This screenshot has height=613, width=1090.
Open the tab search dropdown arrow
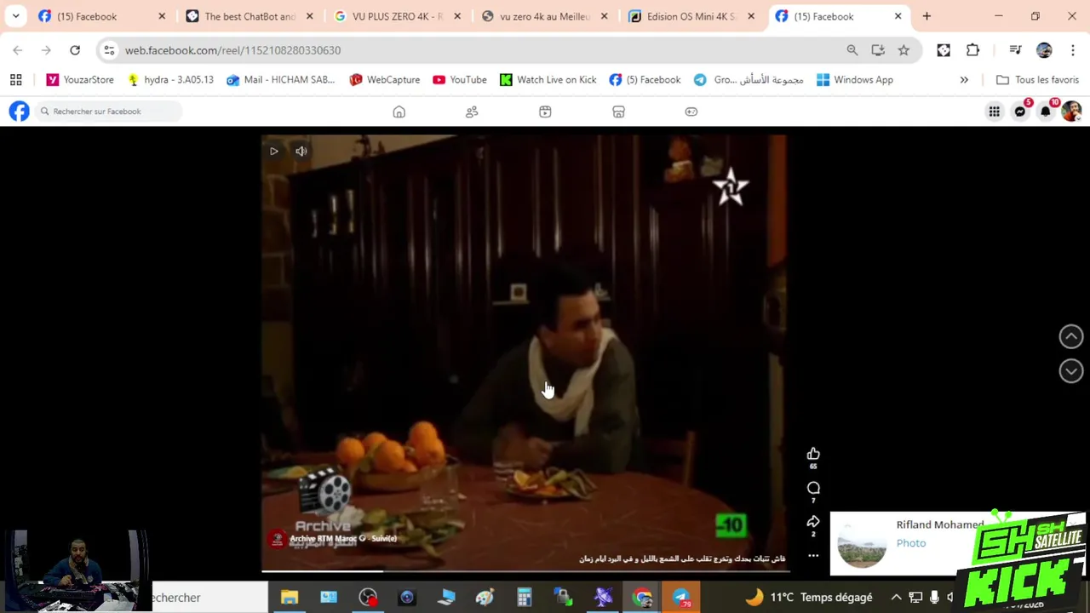pos(15,16)
